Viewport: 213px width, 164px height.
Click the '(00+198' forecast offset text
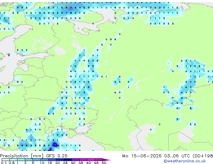pos(203,156)
